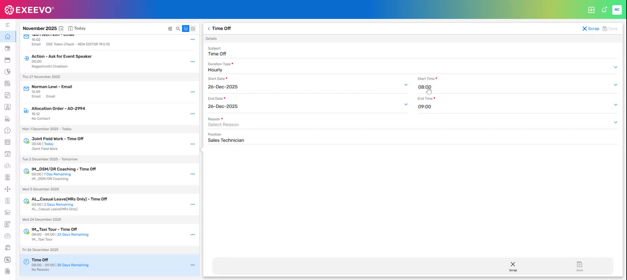Open the barcode sidebar icon

(x=8, y=142)
